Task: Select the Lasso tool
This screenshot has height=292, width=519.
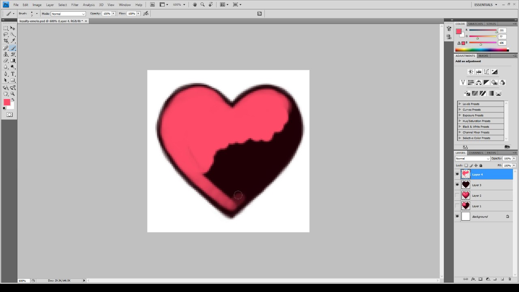Action: (x=6, y=35)
